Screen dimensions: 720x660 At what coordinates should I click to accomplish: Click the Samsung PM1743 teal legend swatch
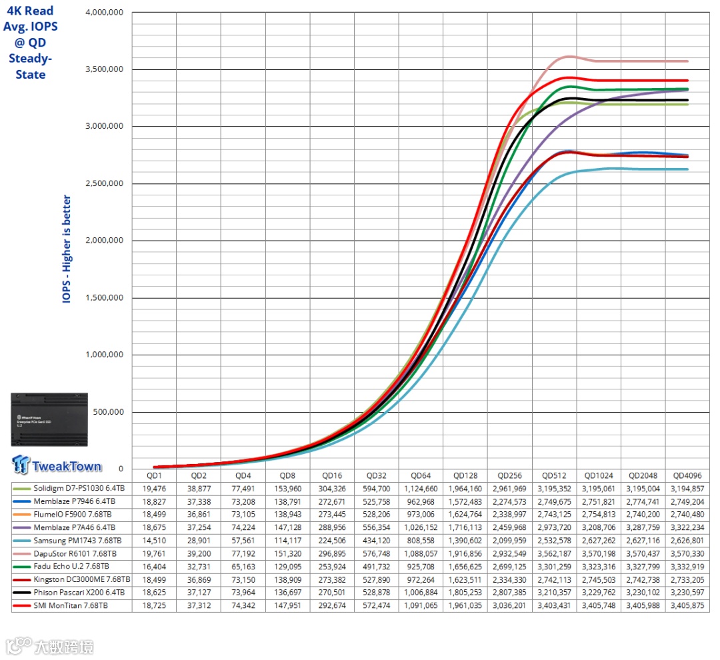[x=21, y=541]
